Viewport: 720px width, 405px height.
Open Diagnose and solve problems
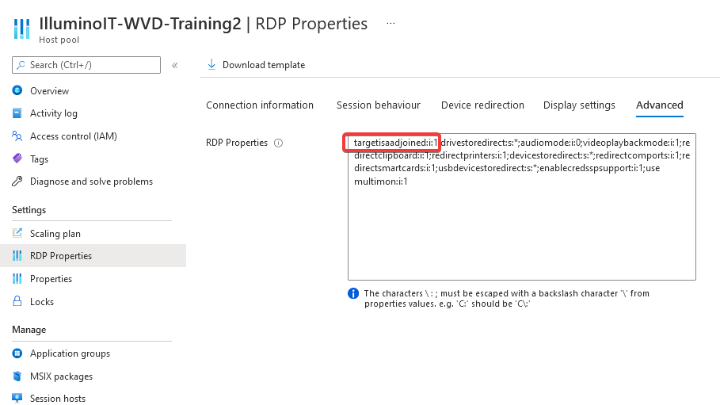(x=91, y=181)
